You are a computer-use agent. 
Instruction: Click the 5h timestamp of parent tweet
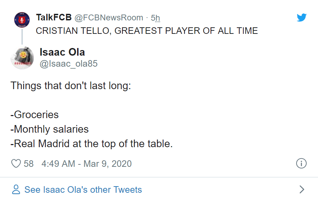point(155,18)
